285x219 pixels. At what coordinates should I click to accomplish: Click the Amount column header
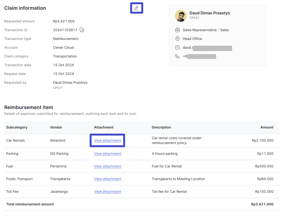[267, 127]
